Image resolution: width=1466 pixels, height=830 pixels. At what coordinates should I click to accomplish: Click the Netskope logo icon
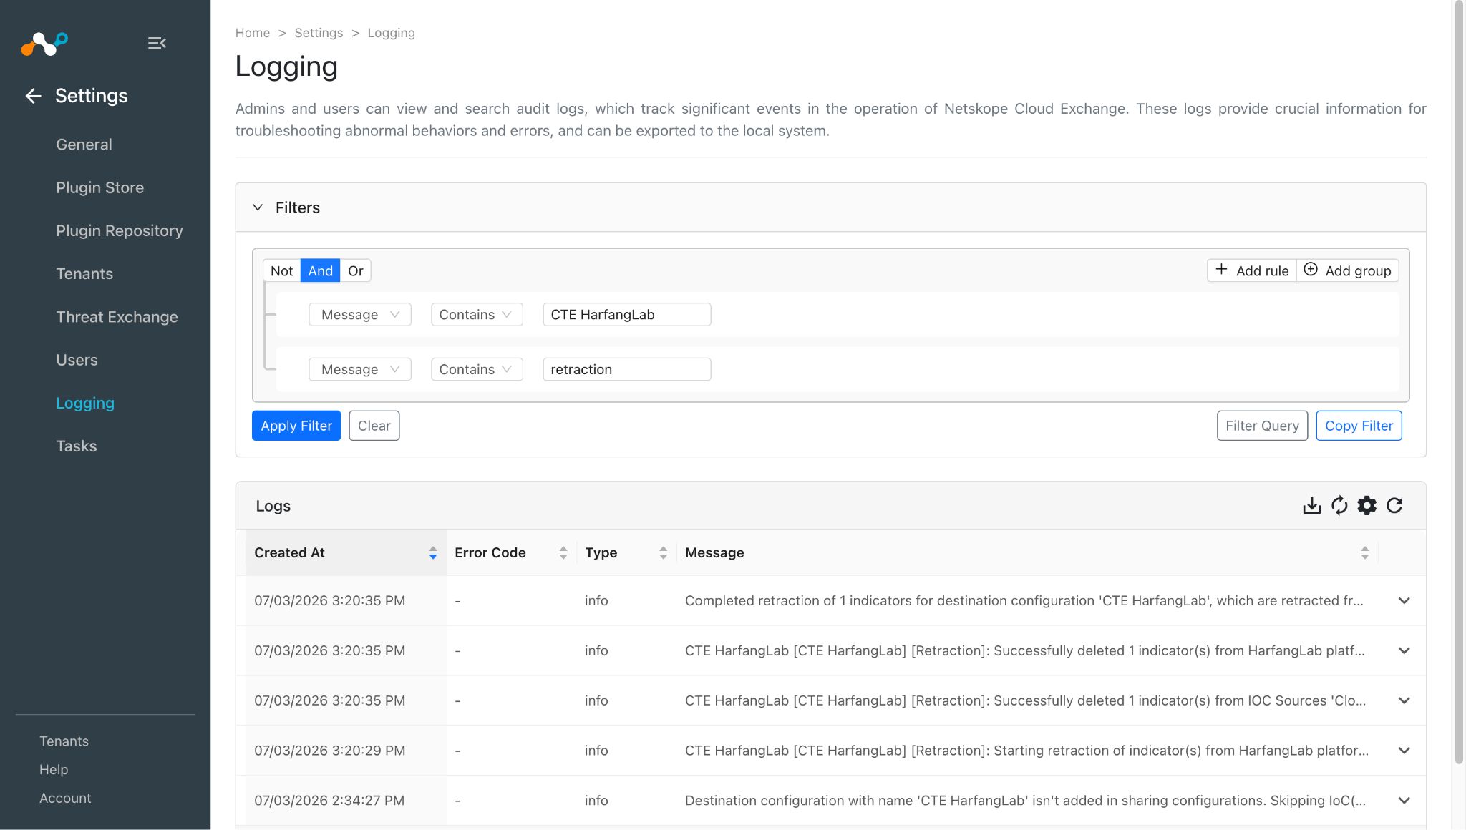pos(44,44)
